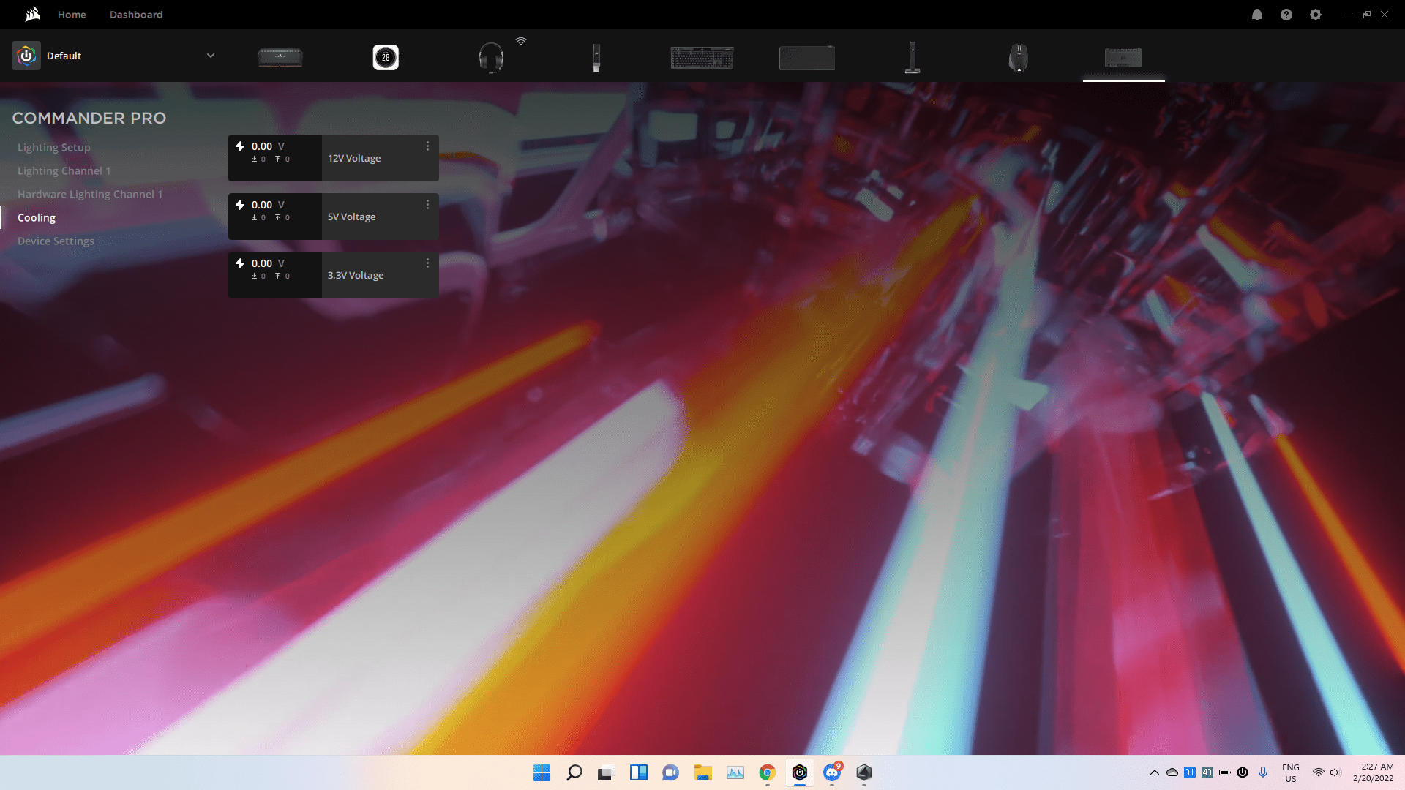
Task: Expand the Default profile dropdown
Action: click(x=211, y=56)
